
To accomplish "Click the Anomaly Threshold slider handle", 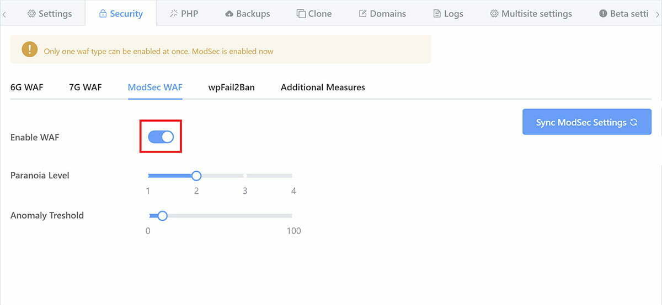I will tap(162, 216).
